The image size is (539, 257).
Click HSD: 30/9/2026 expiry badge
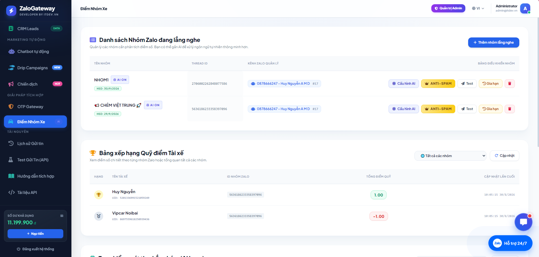(x=108, y=89)
